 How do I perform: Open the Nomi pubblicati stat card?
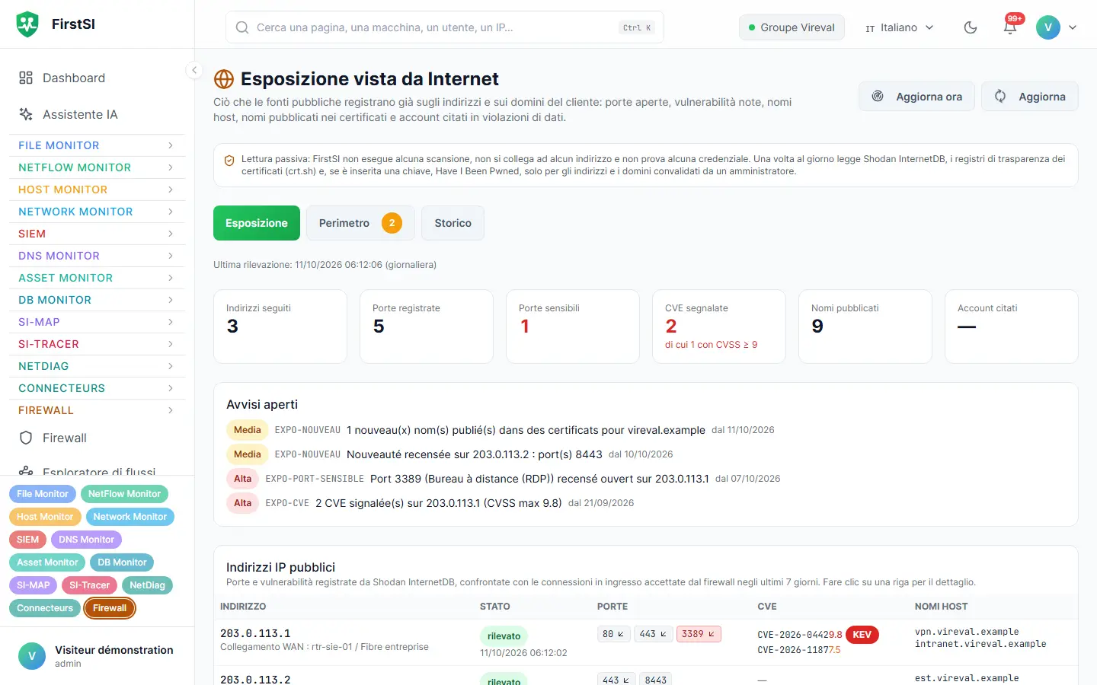tap(865, 327)
